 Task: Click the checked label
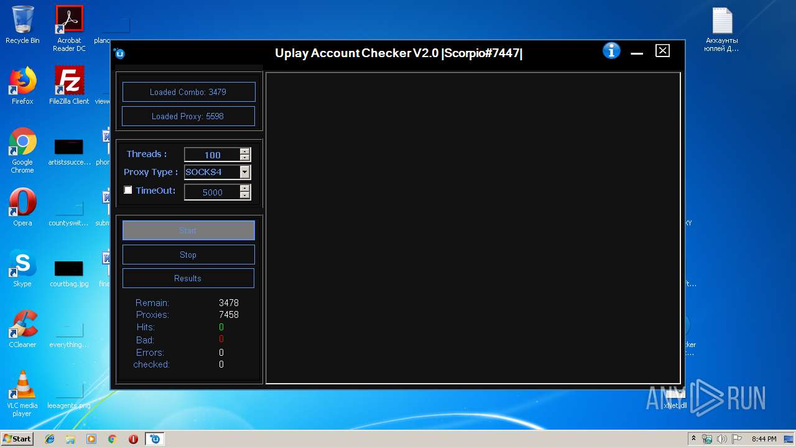[151, 364]
